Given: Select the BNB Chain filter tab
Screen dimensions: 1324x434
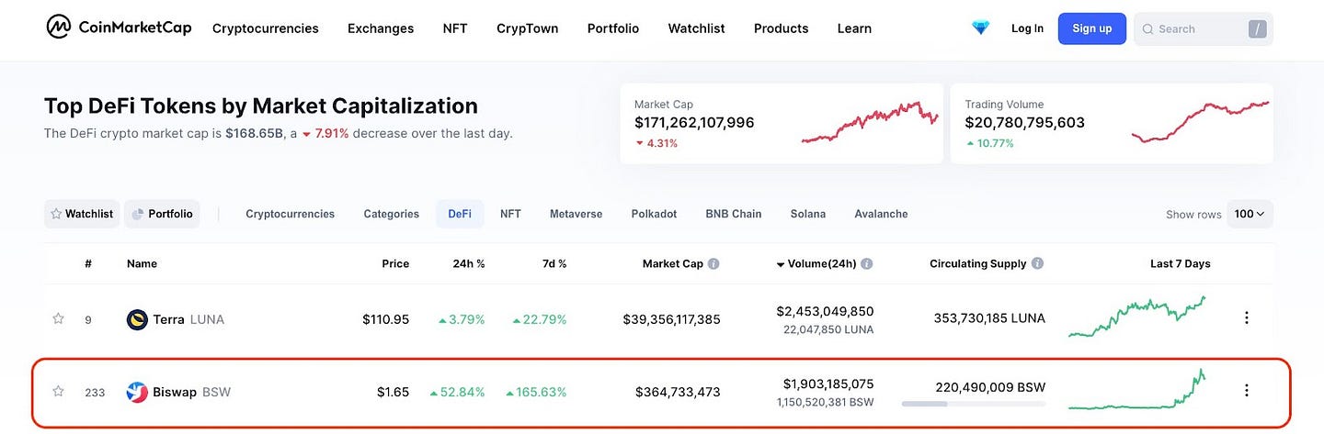Looking at the screenshot, I should [x=734, y=214].
